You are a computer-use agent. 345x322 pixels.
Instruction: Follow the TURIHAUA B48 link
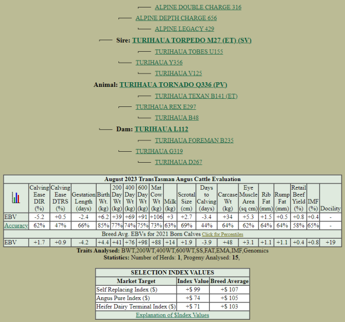[x=177, y=118]
